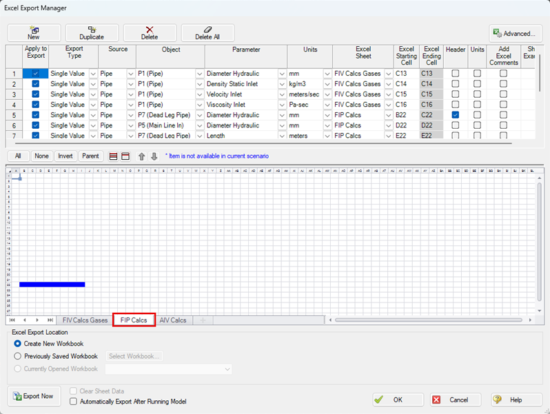Enable Automatically Export After Running Model
Viewport: 550px width, 414px height.
click(x=74, y=402)
